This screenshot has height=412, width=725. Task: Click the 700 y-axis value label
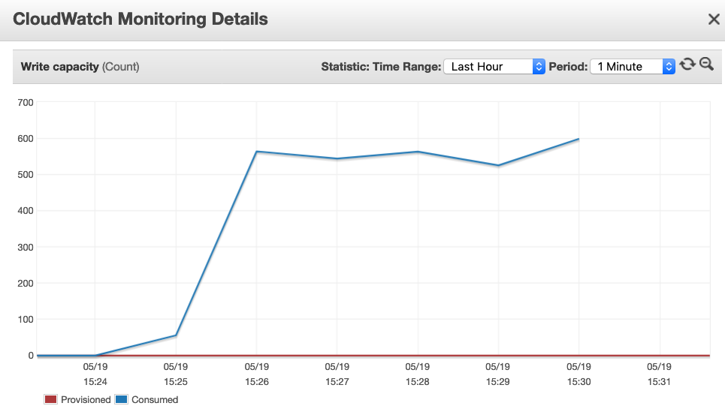coord(26,103)
